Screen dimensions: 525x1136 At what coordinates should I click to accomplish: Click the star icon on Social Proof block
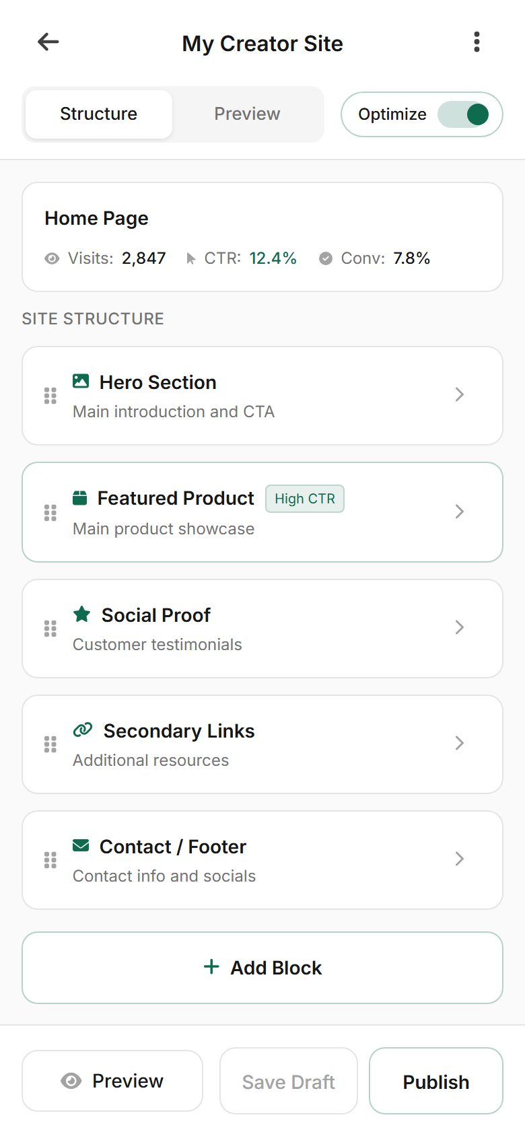(x=82, y=613)
